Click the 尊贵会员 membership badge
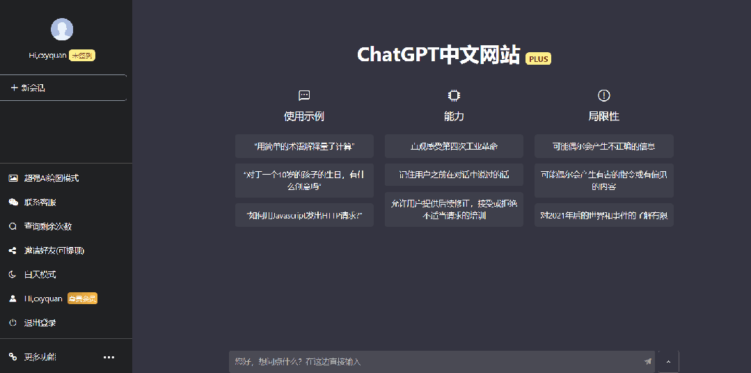This screenshot has height=373, width=751. [x=82, y=299]
